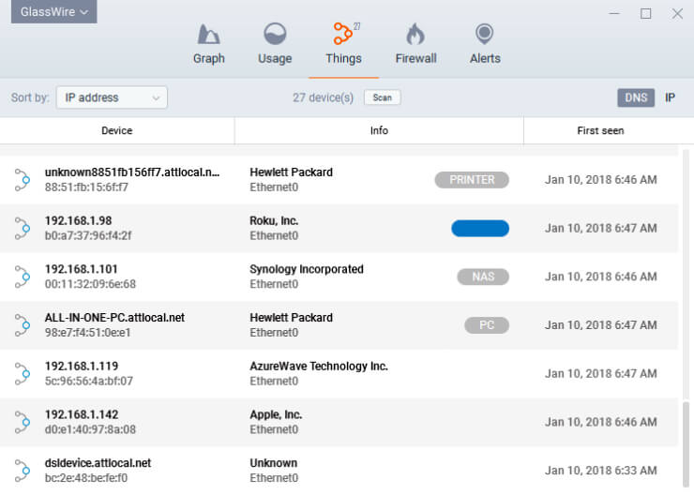
Task: Click the 27 device(s) count text
Action: tap(324, 97)
